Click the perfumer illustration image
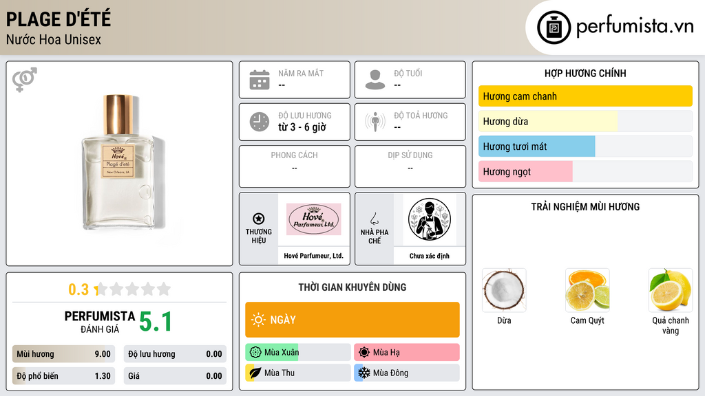 click(430, 219)
